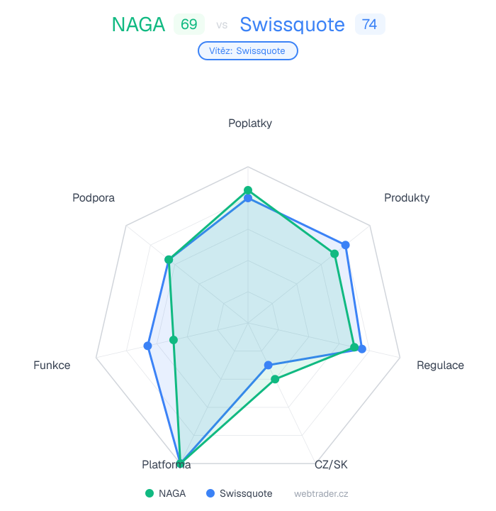496x511 pixels.
Task: Click the green NAGA title heading
Action: 139,24
